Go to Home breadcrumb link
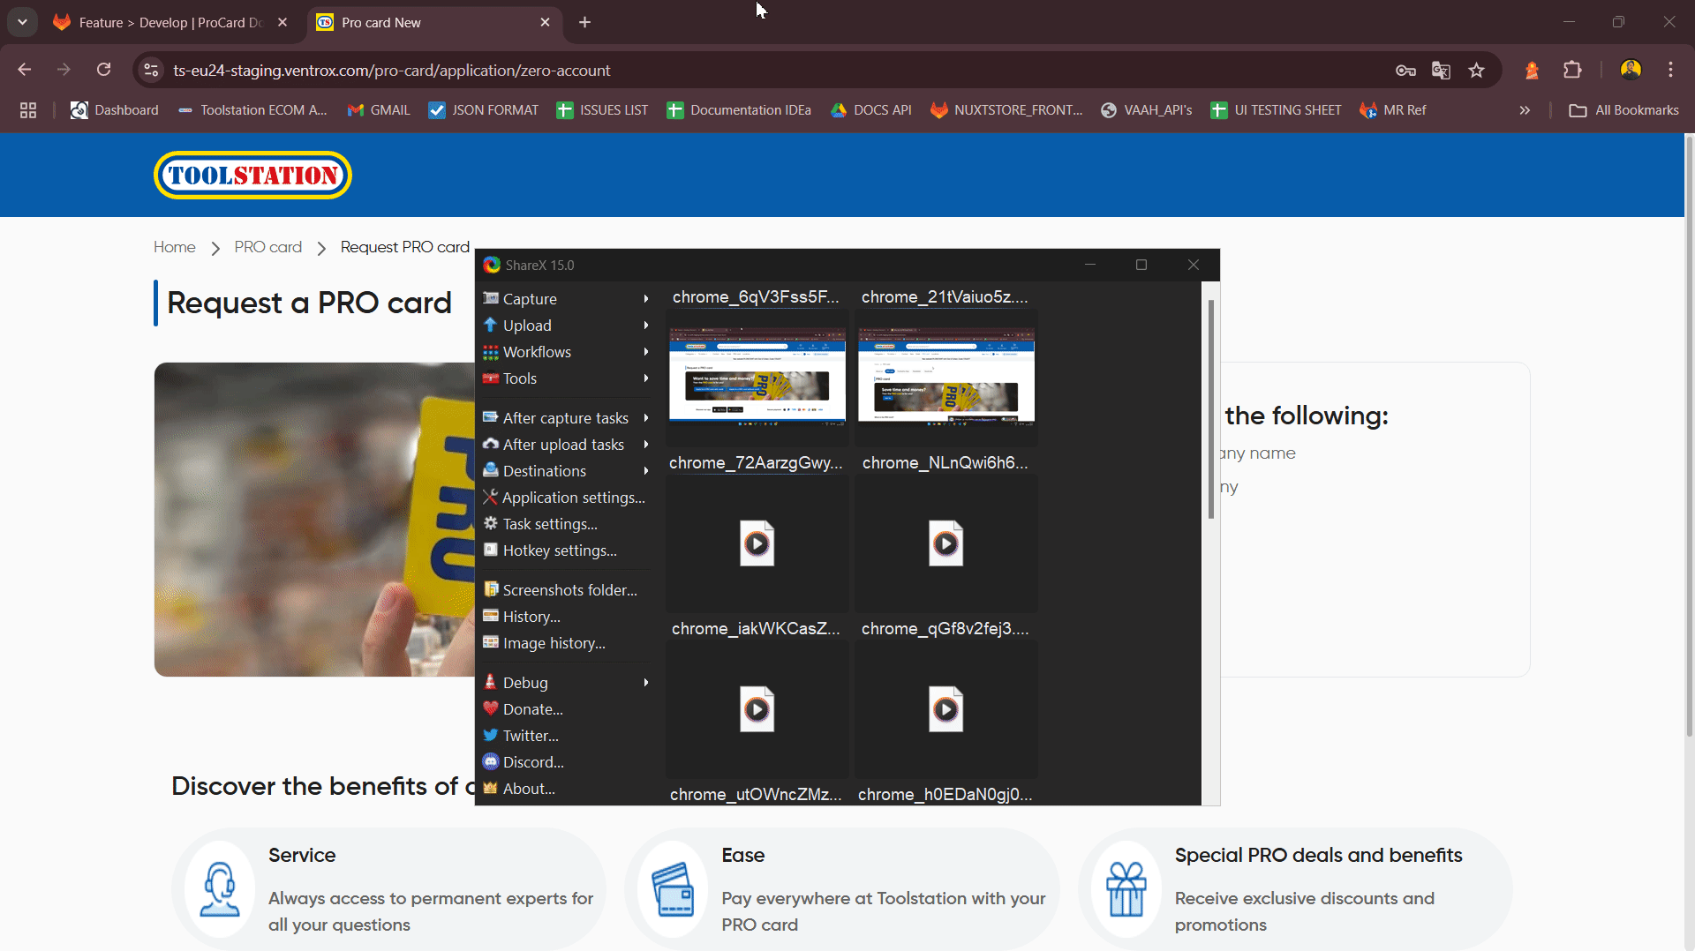This screenshot has height=951, width=1695. pyautogui.click(x=174, y=247)
